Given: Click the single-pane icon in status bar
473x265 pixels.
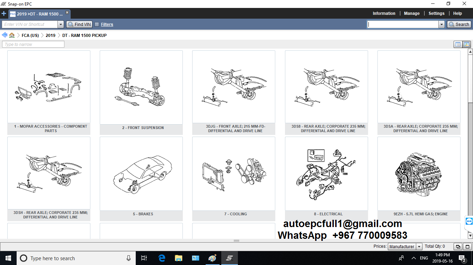Looking at the screenshot, I should click(467, 247).
